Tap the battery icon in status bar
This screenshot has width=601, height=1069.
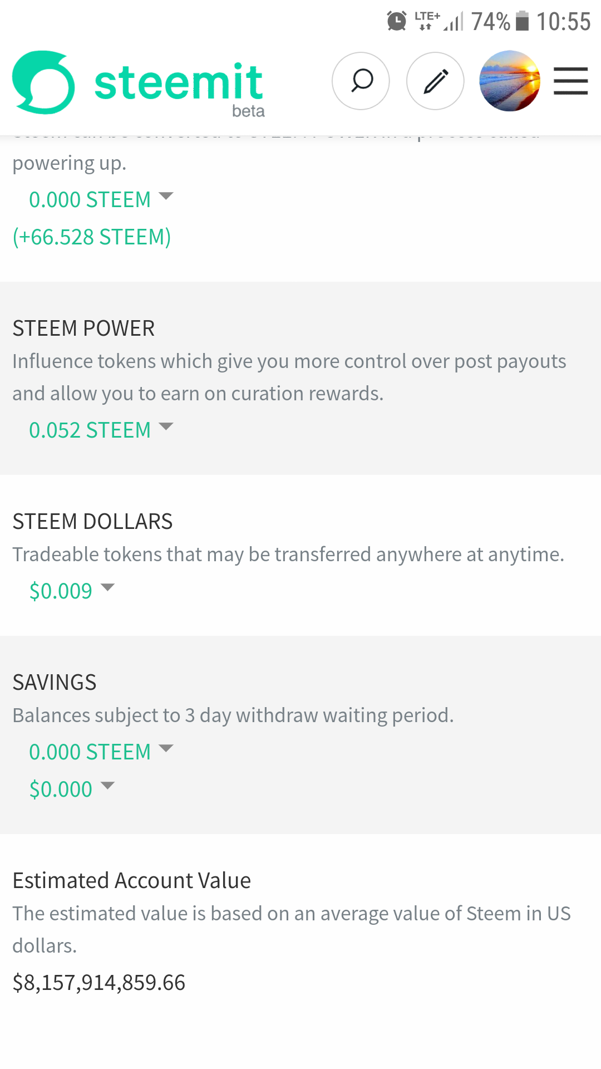point(522,21)
